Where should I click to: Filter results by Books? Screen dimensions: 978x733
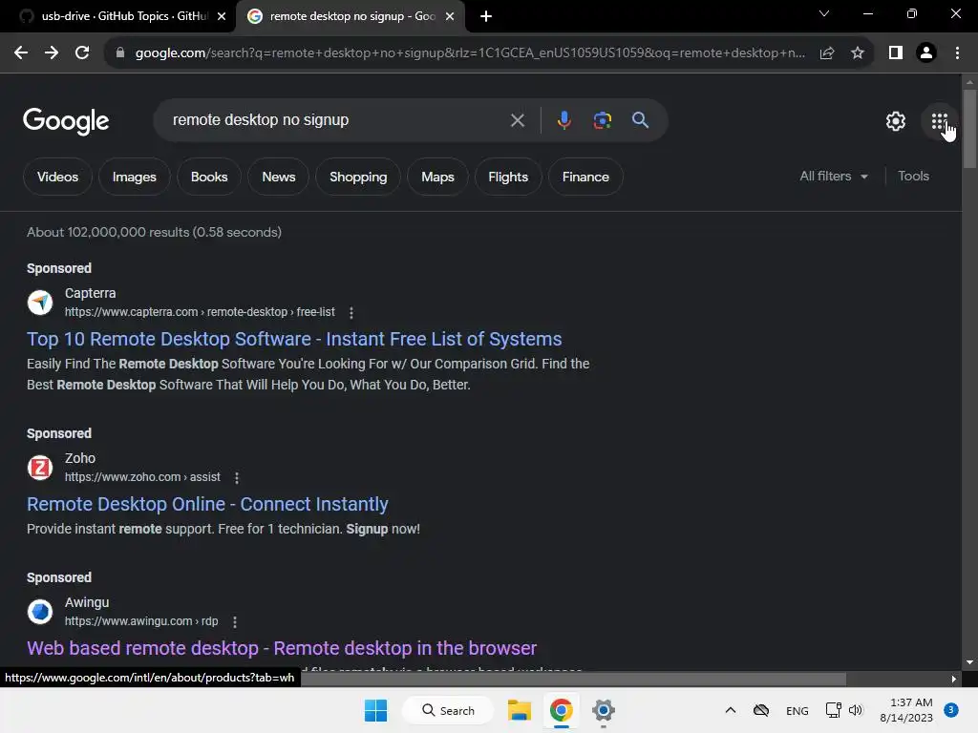[x=209, y=177]
